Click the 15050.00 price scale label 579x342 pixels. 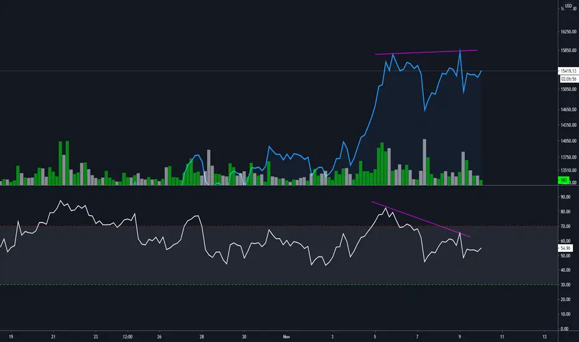(x=568, y=89)
